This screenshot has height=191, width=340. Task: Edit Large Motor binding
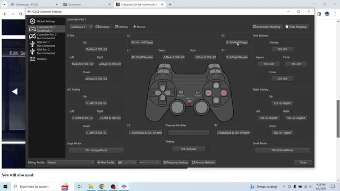96,150
